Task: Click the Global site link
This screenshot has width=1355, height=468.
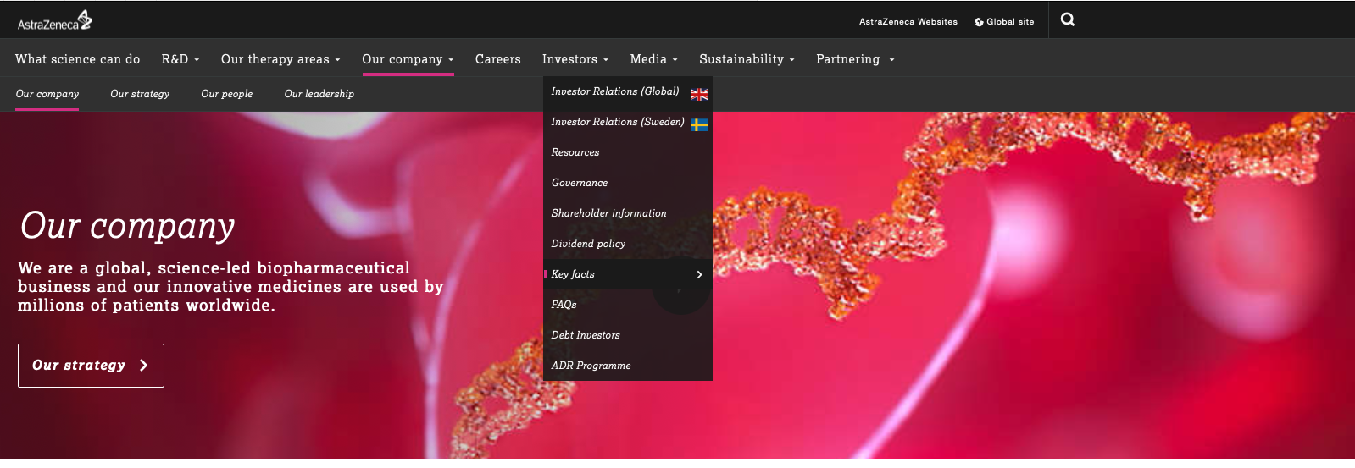Action: coord(1004,22)
